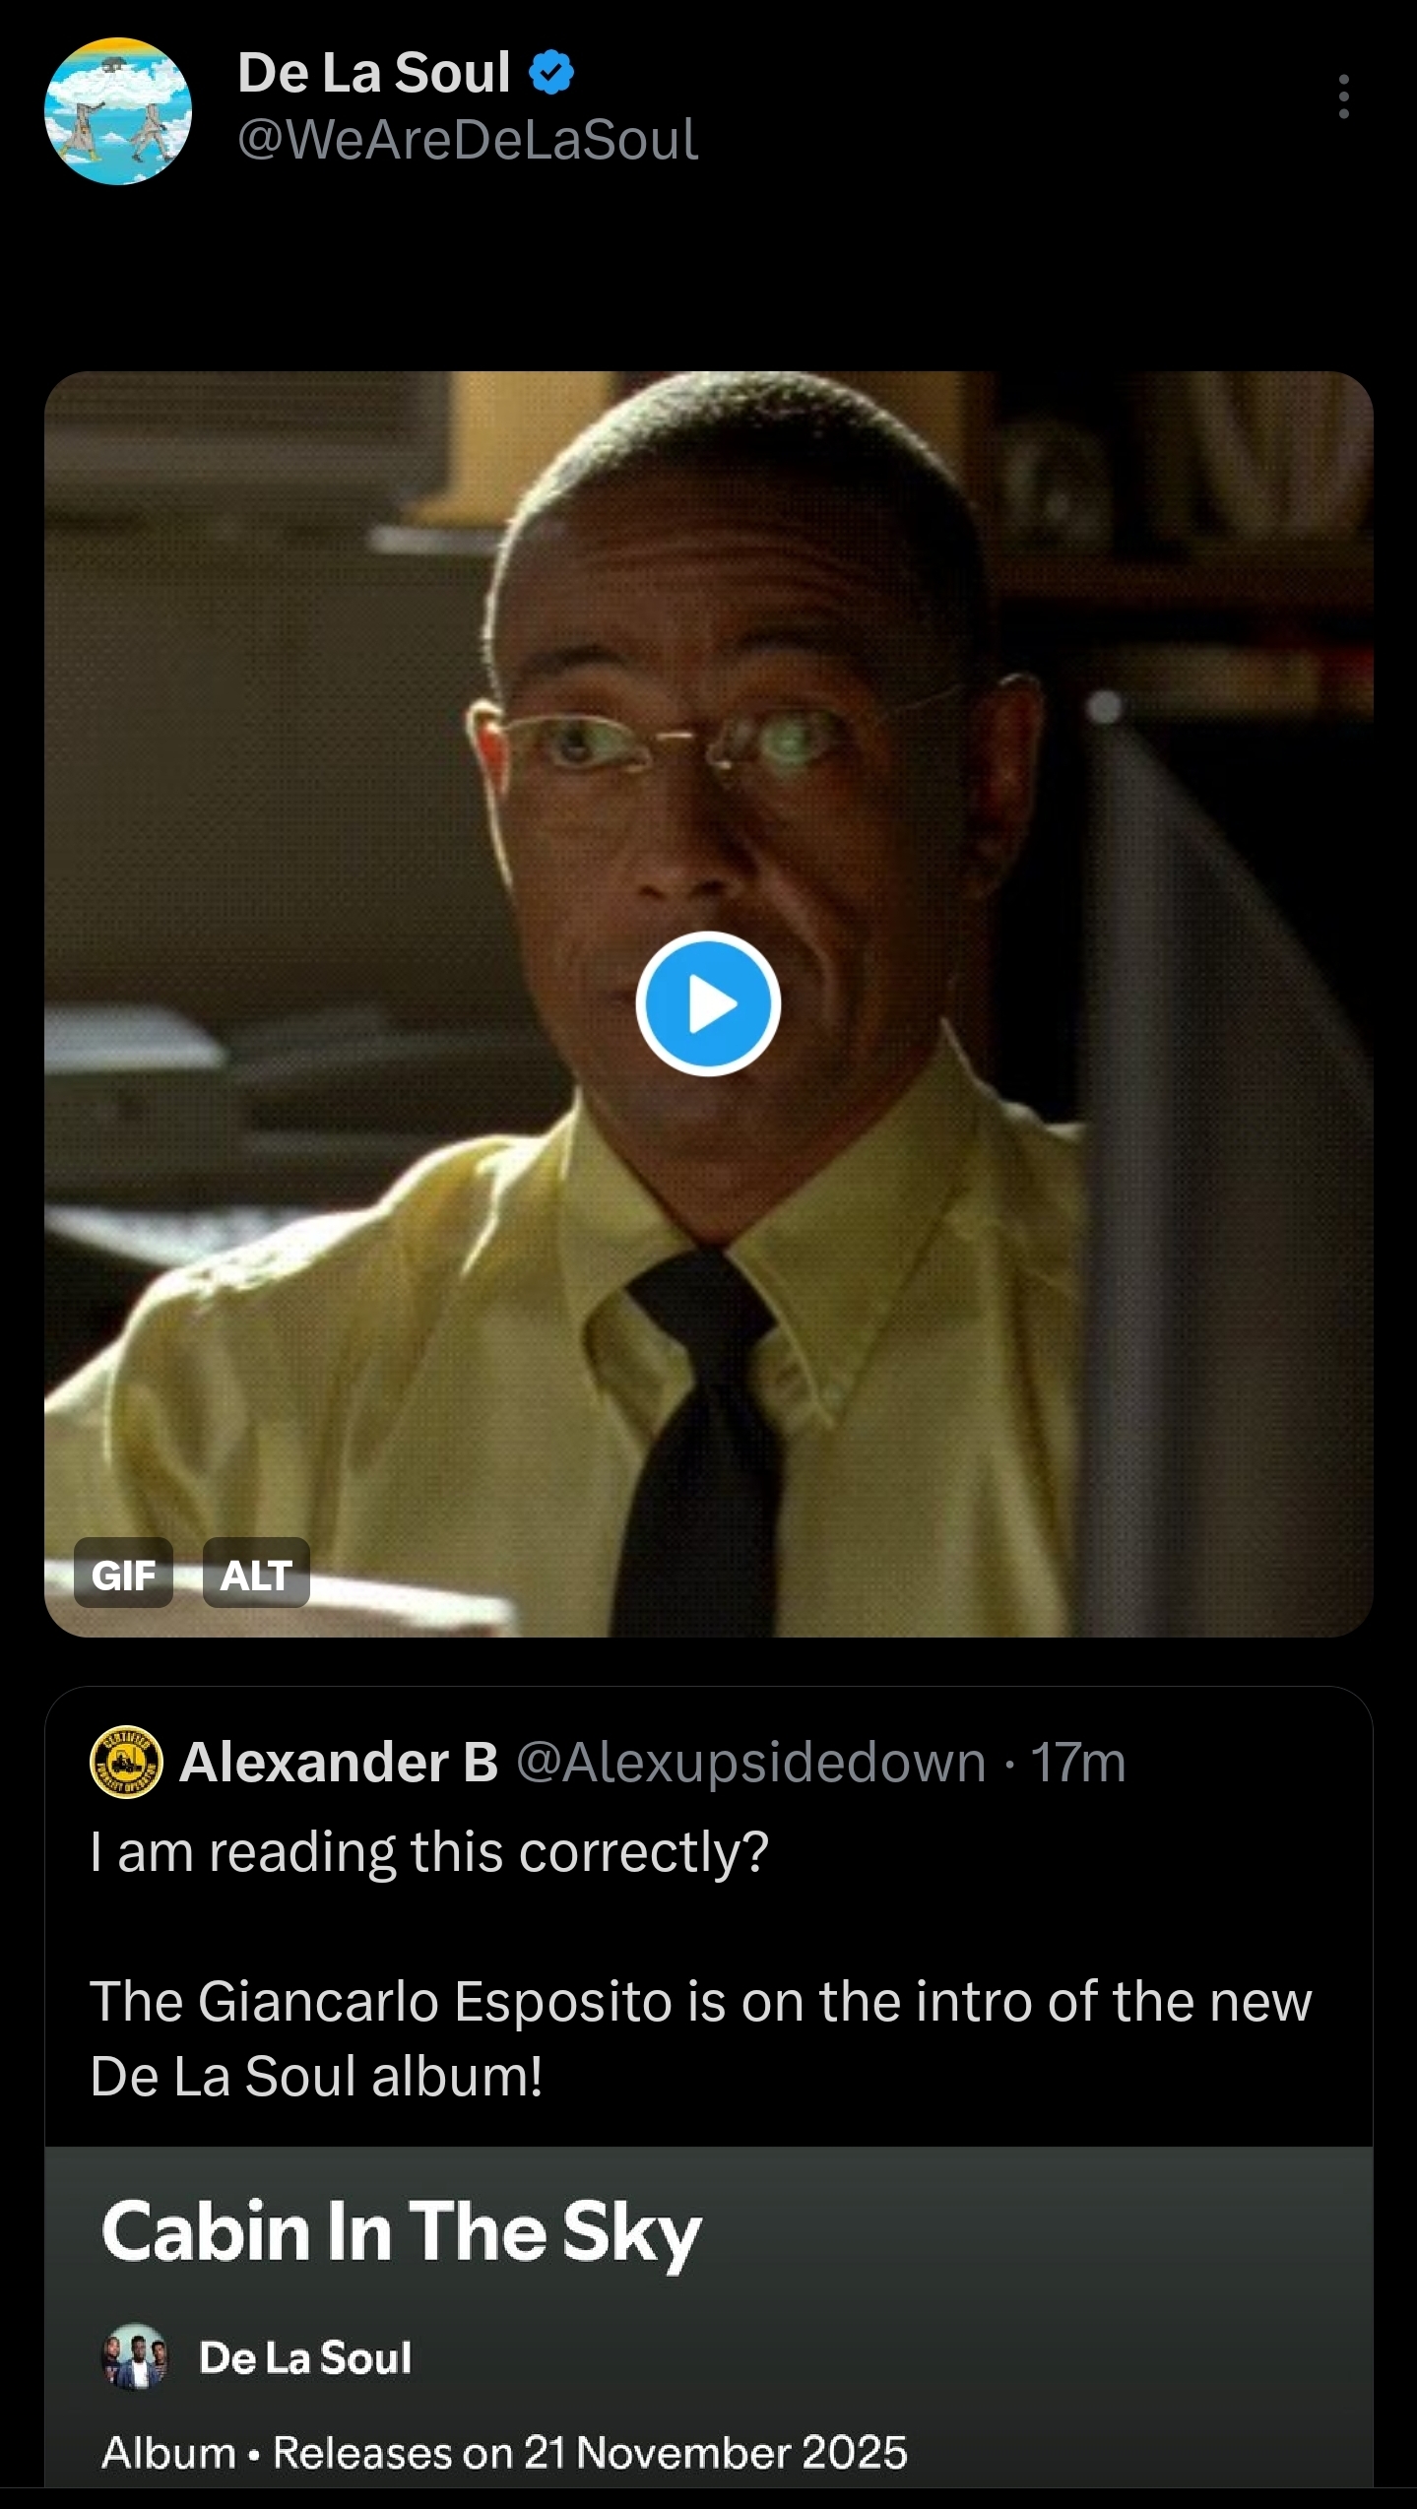Image resolution: width=1417 pixels, height=2509 pixels.
Task: Open the De La Soul display name
Action: pos(373,73)
